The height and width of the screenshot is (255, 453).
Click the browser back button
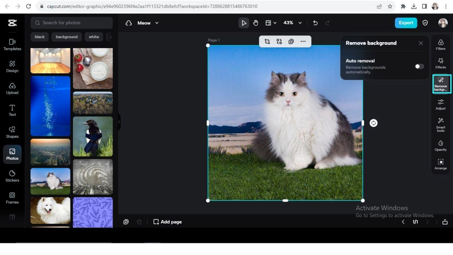click(x=7, y=6)
